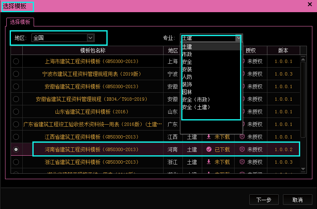Select the radio button for 广东省建筑工程竣工验收技术资料统一用表

pos(16,124)
